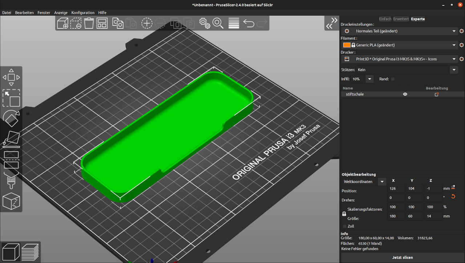Toggle visibility eye for stiftschale

click(405, 94)
